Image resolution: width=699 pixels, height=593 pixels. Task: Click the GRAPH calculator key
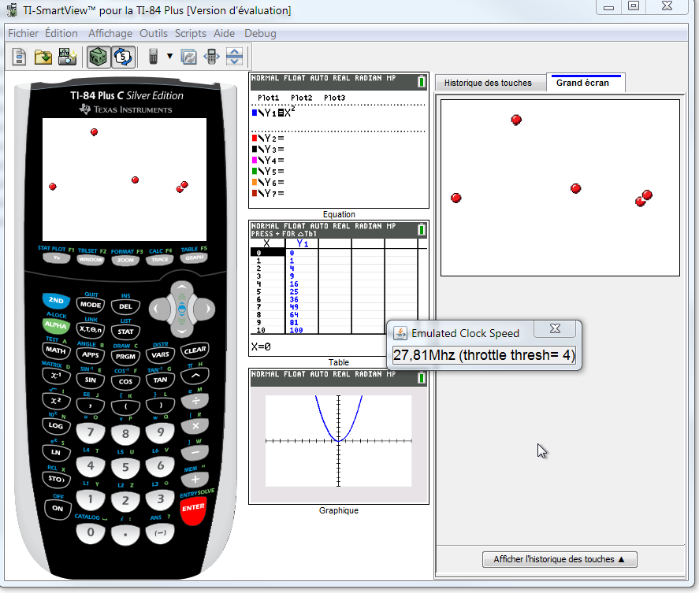pos(194,258)
